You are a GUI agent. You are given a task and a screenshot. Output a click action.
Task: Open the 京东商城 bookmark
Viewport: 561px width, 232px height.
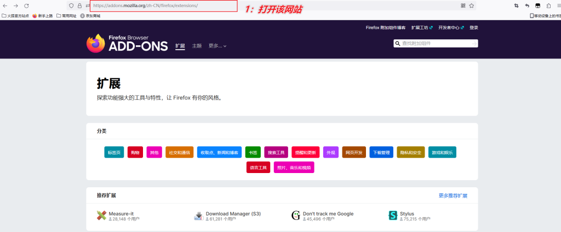(x=90, y=16)
